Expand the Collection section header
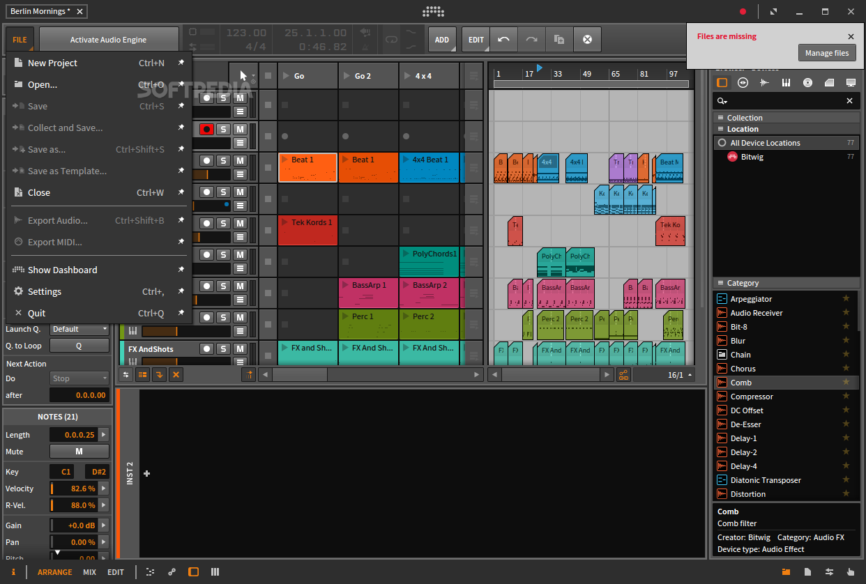Screen dimensions: 866x584 785,118
